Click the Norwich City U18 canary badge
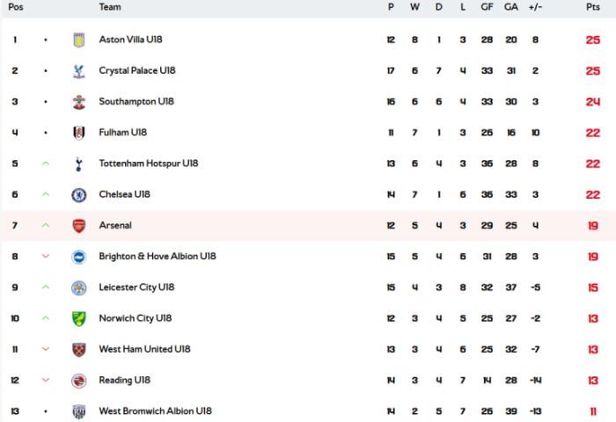Screen dimensions: 616x422 (79, 318)
